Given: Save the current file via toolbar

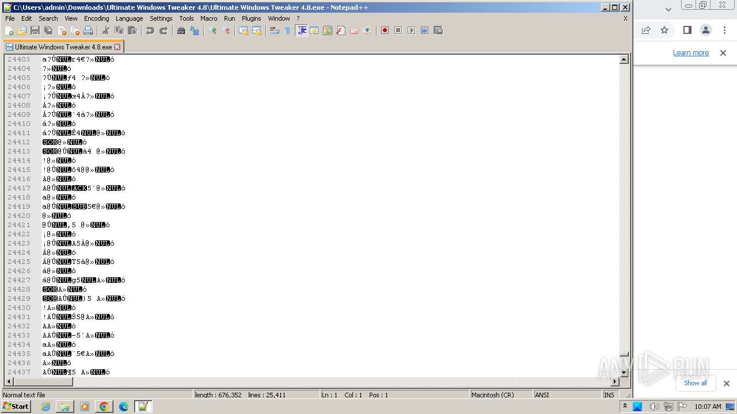Looking at the screenshot, I should (35, 30).
